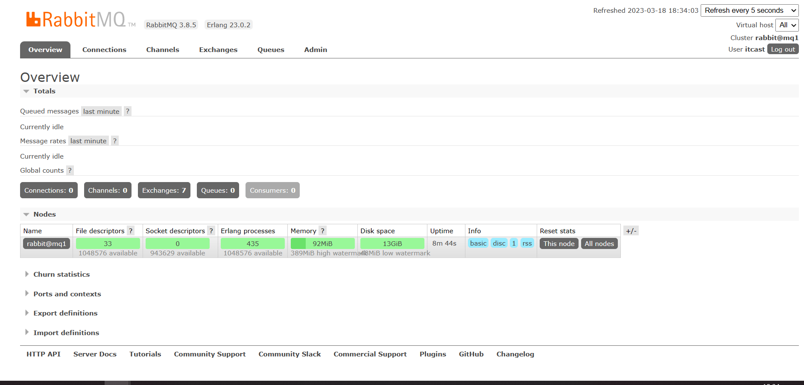Open the Exchanges: 7 count button
804x385 pixels.
coord(164,190)
